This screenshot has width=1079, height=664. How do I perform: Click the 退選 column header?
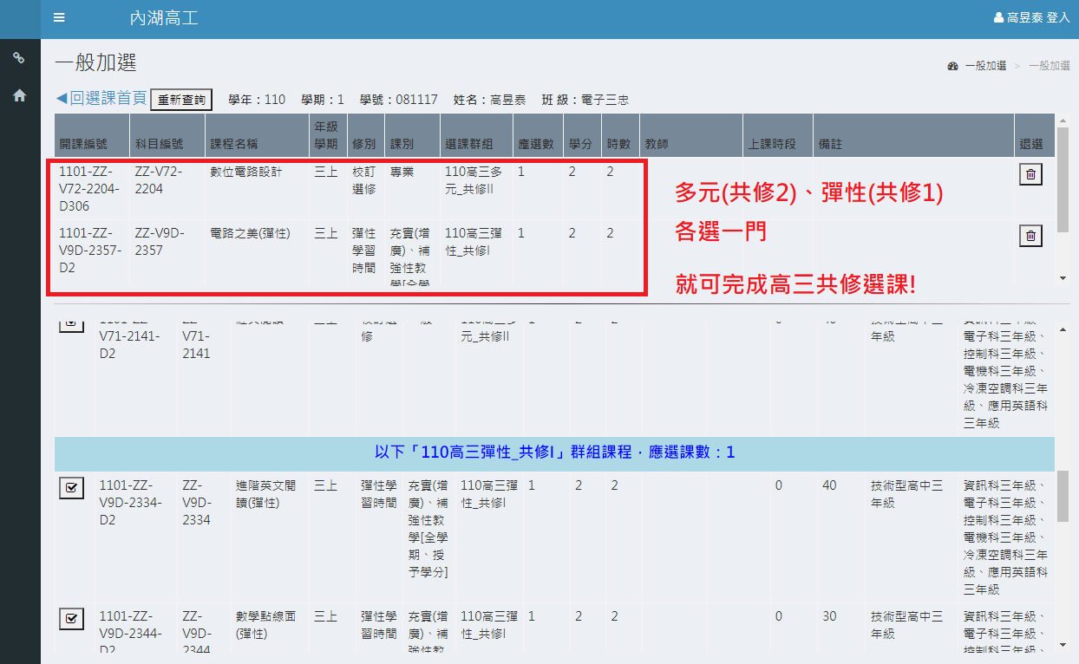[1030, 144]
